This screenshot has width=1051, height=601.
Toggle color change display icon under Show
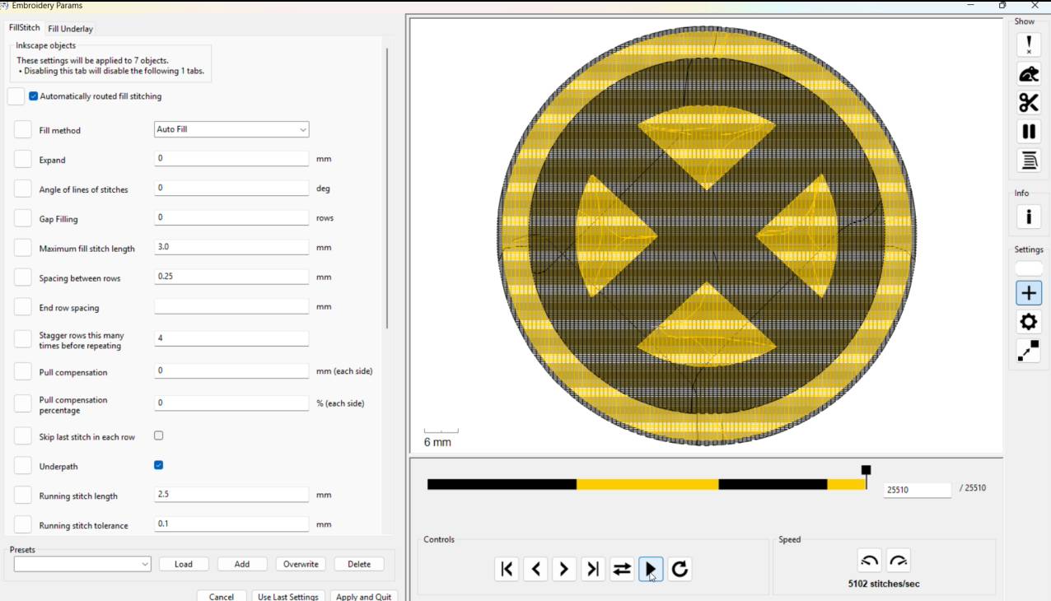pos(1028,160)
